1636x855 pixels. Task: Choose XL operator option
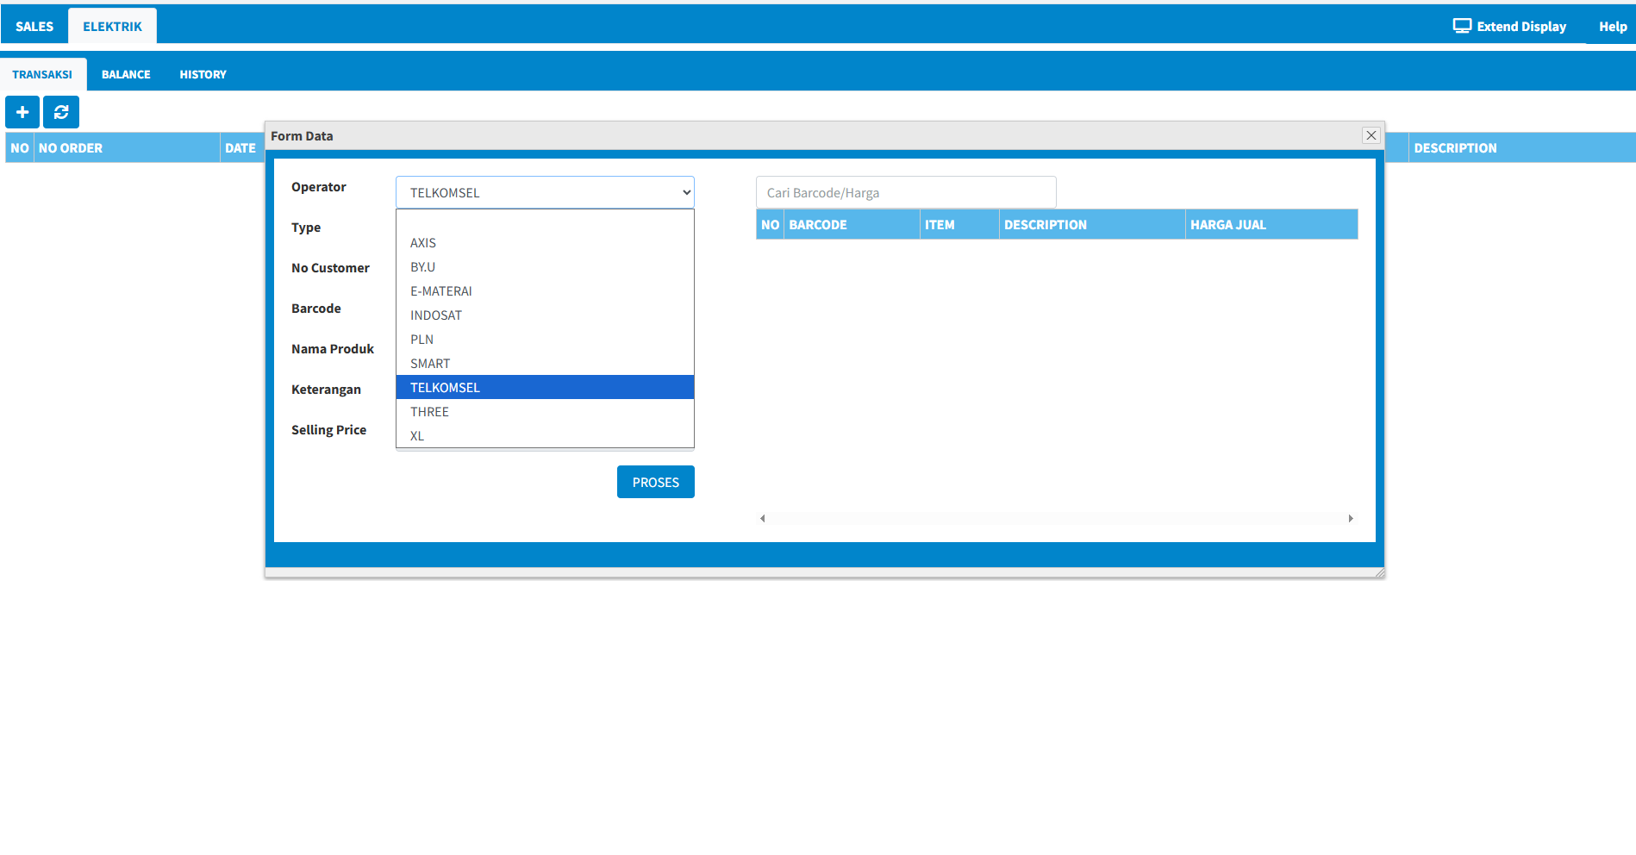pyautogui.click(x=545, y=436)
